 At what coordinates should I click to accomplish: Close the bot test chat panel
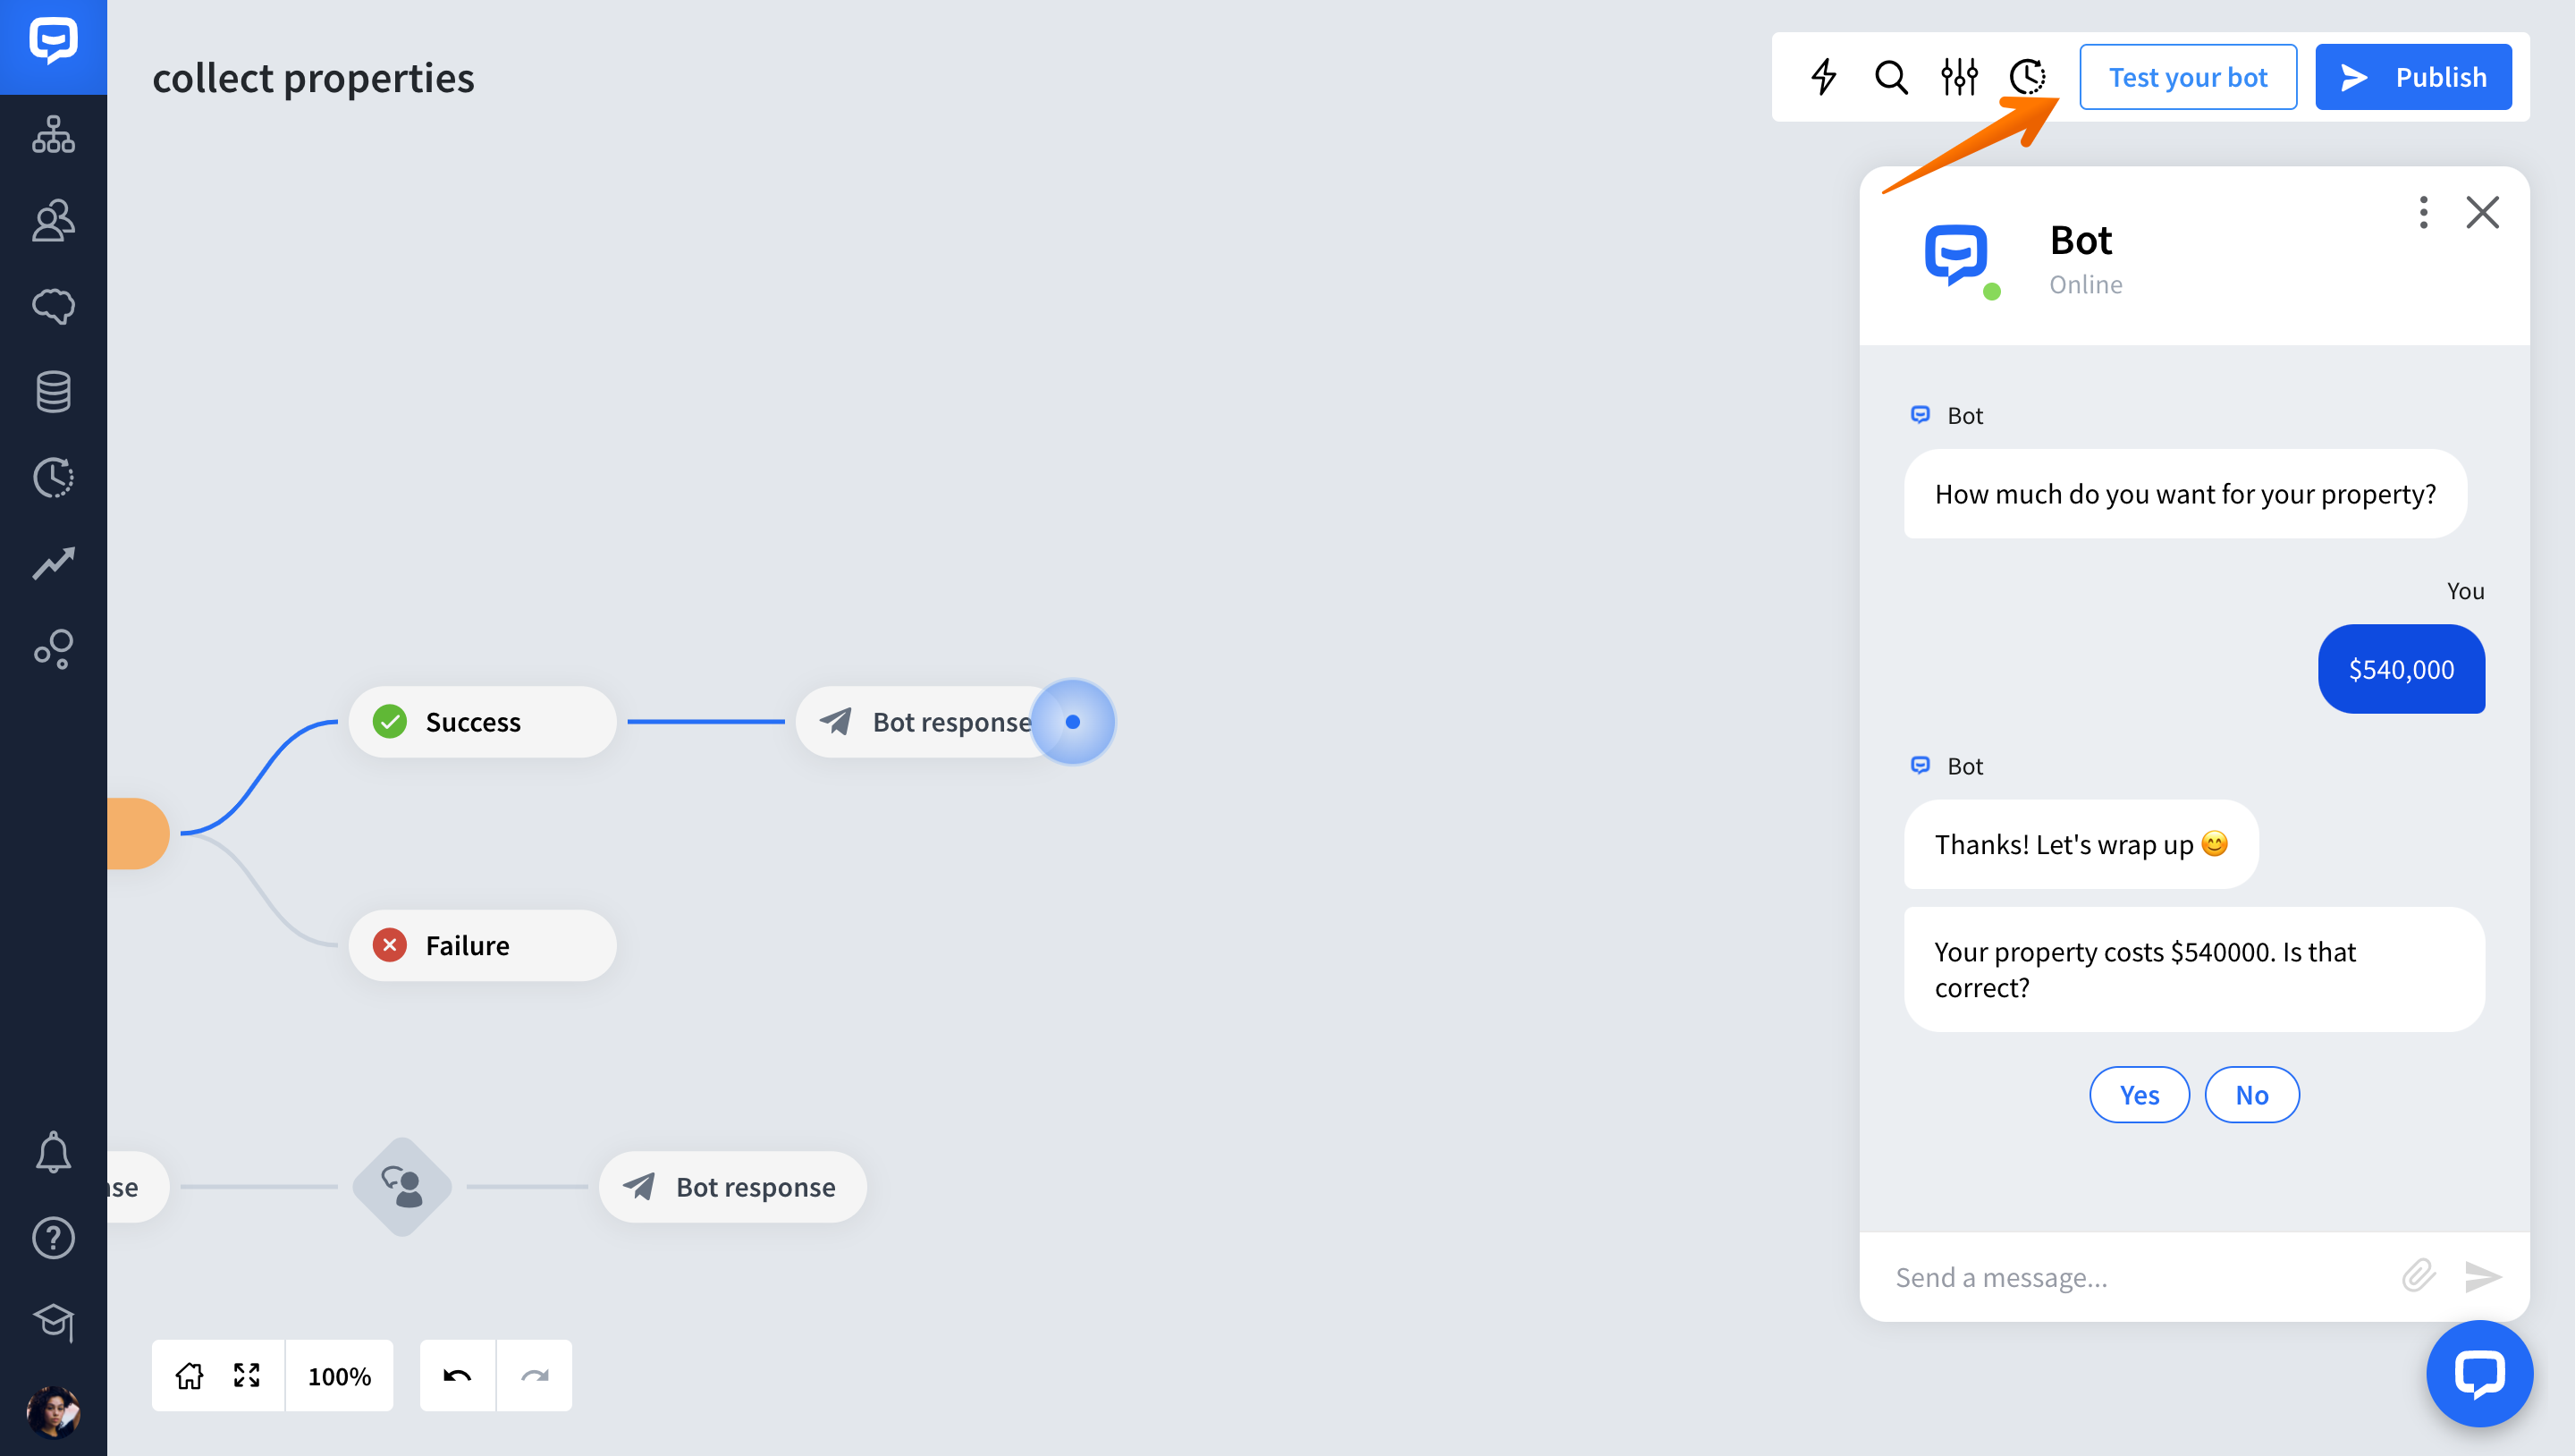pos(2483,212)
